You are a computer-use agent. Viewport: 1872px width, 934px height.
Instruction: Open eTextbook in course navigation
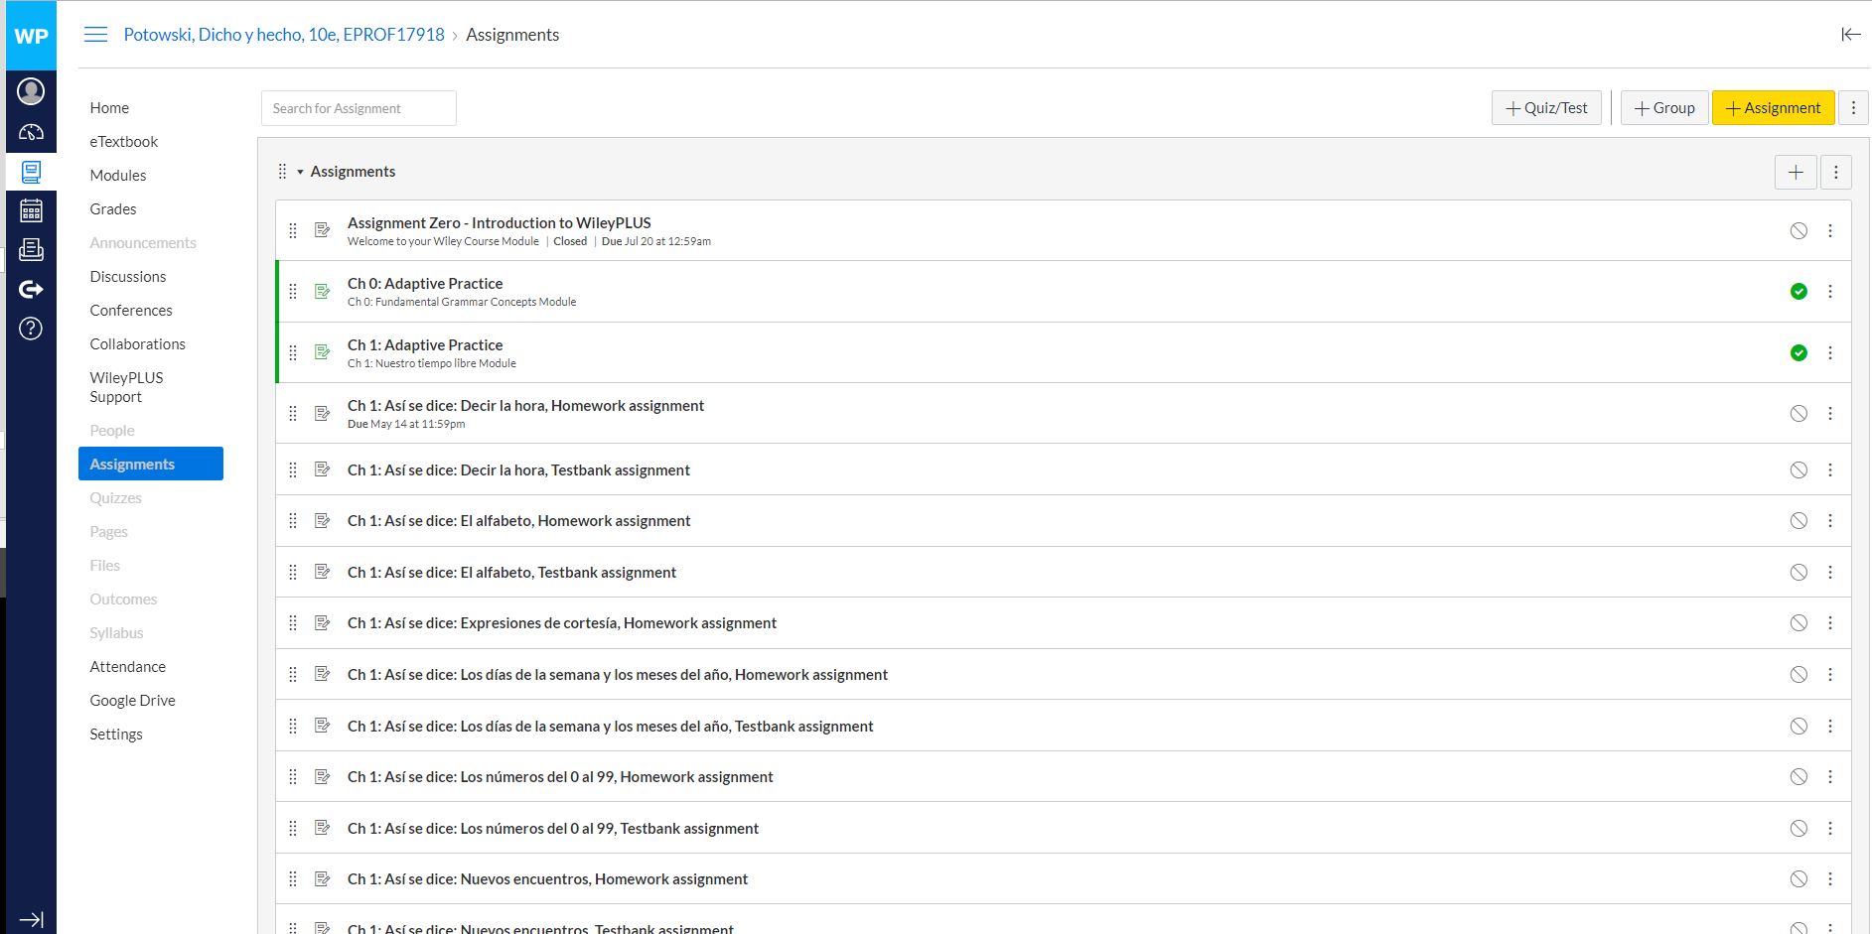[124, 142]
